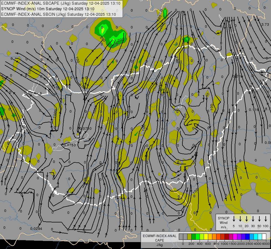
Task: Click the '3.73' value on the map
Action: [265, 25]
